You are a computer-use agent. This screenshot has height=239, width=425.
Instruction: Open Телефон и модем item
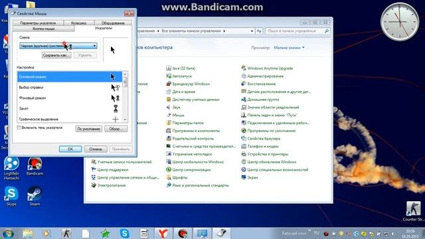pos(260,146)
